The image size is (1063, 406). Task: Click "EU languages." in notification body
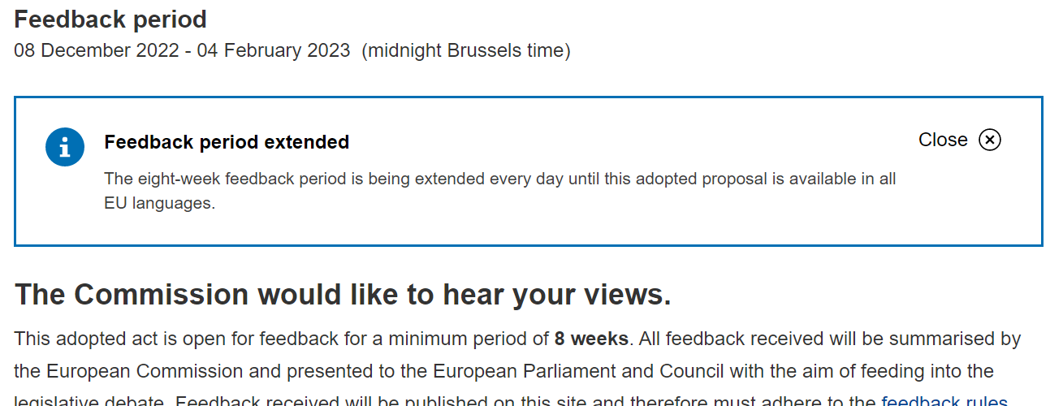(160, 203)
